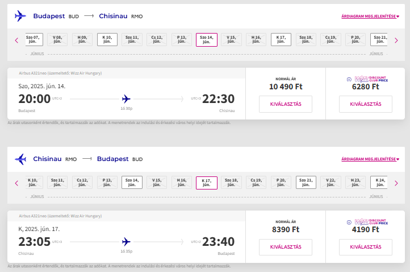410x272 pixels.
Task: Click the return Chisinau route airplane icon
Action: [20, 159]
